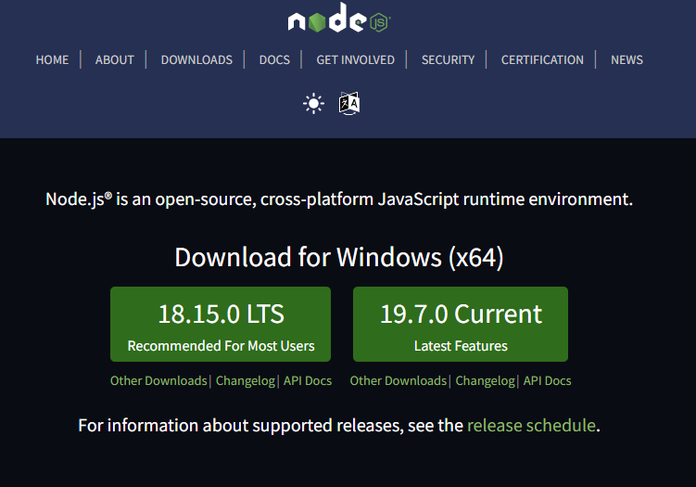
Task: Click the 'Download for Windows (x64)' heading
Action: point(339,257)
